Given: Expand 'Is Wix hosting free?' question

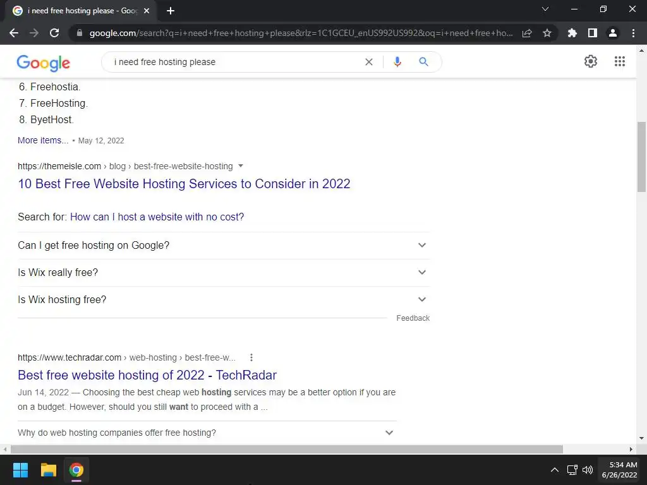Looking at the screenshot, I should (224, 300).
